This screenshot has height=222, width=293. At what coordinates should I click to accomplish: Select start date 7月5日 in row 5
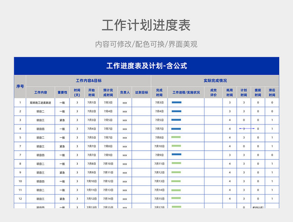pos(92,137)
